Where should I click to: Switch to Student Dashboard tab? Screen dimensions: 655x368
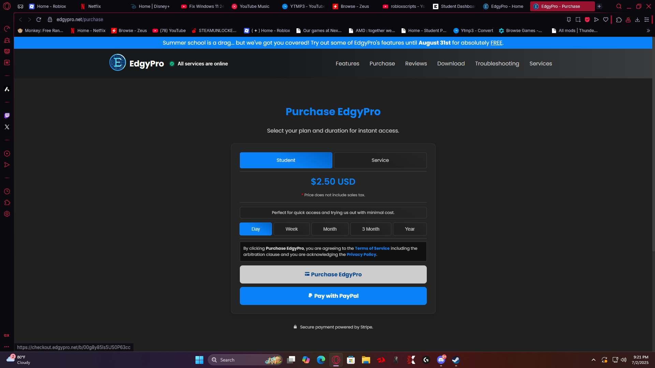[454, 6]
